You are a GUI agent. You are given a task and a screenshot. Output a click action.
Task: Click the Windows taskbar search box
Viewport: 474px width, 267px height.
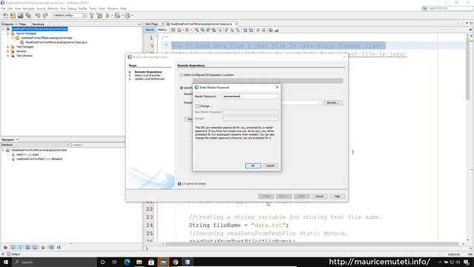[54, 262]
